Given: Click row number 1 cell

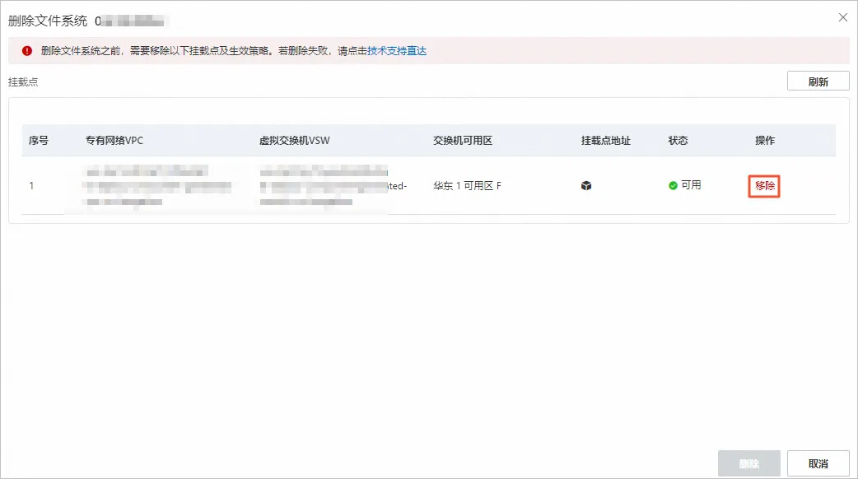Looking at the screenshot, I should pos(32,186).
